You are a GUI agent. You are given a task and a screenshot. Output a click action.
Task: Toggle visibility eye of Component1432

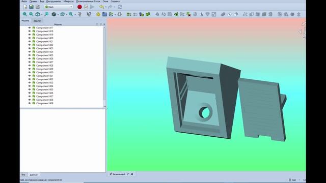tap(30, 79)
